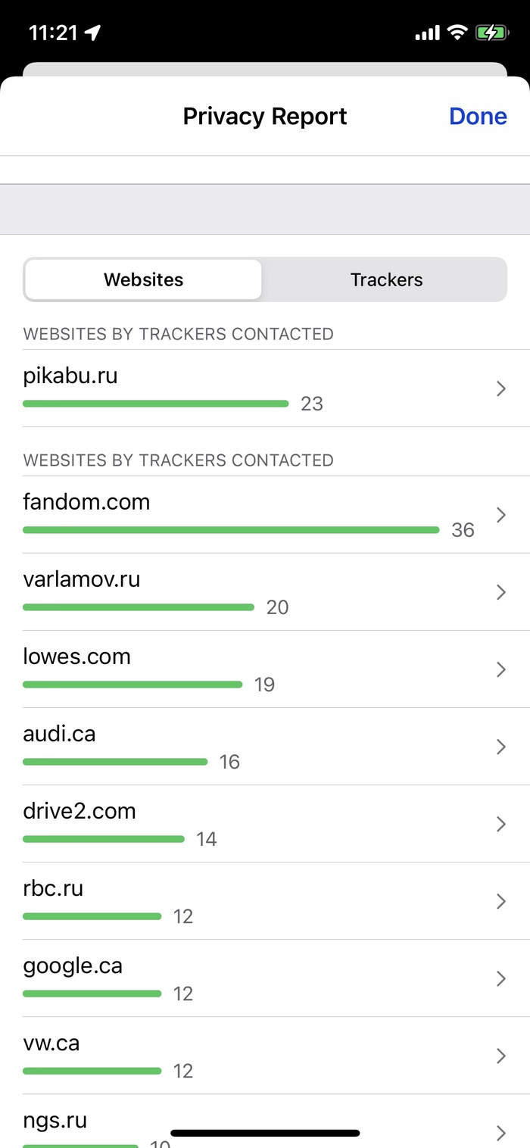Switch to the Websites tab
The width and height of the screenshot is (530, 1148).
point(144,279)
